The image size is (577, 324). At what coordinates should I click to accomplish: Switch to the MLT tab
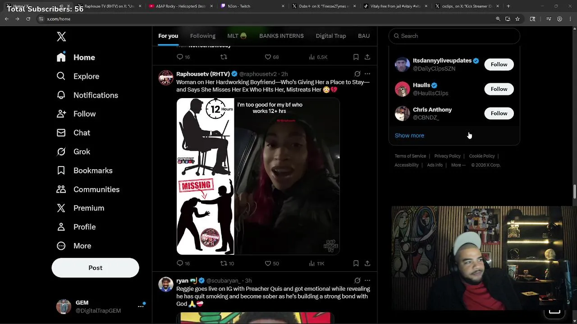[237, 36]
